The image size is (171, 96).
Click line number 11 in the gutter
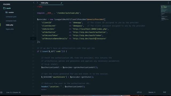point(33,38)
